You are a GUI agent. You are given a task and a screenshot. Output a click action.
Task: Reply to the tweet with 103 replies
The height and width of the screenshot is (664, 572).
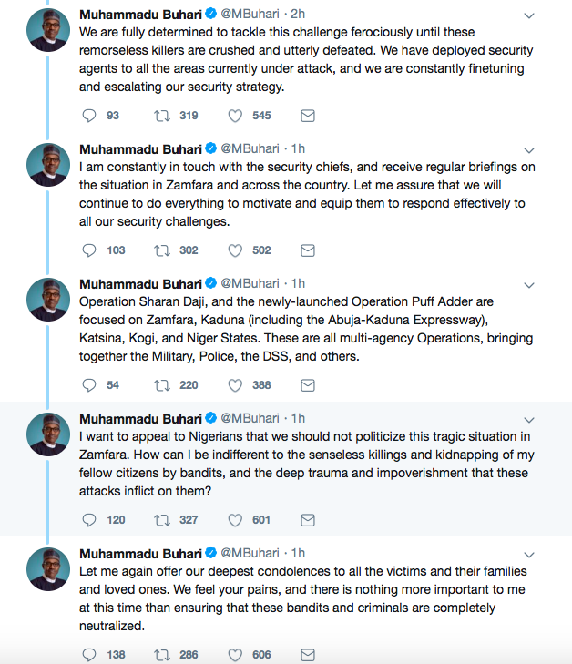[89, 250]
